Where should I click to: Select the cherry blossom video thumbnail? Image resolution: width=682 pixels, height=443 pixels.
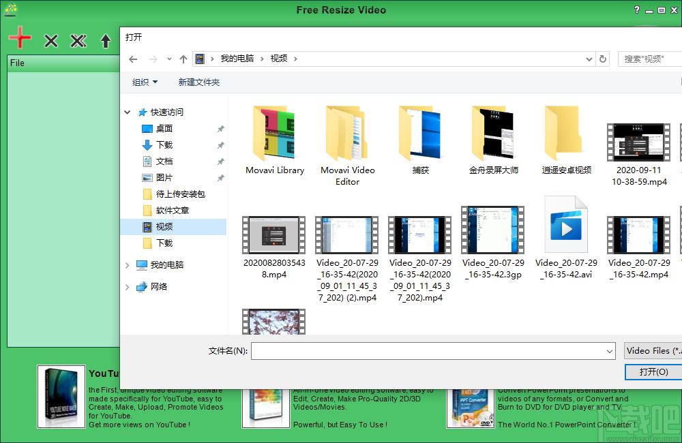point(274,322)
